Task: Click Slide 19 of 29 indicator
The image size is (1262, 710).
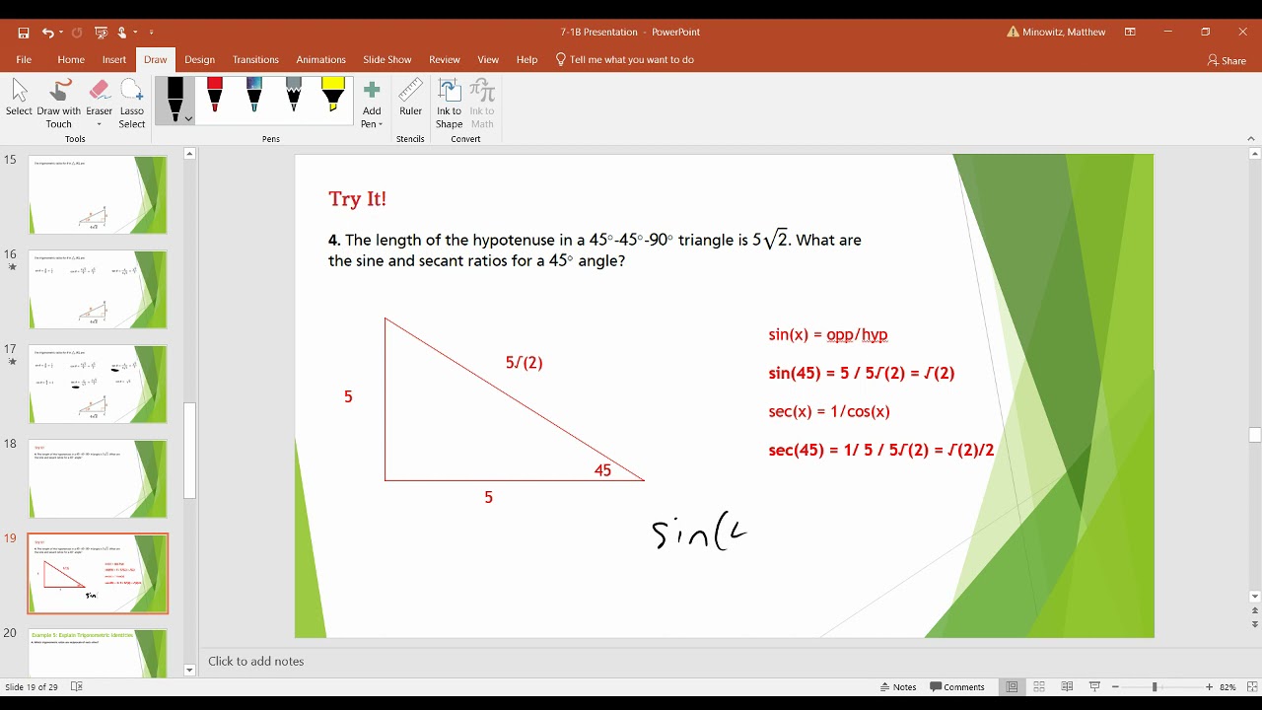Action: pyautogui.click(x=32, y=687)
